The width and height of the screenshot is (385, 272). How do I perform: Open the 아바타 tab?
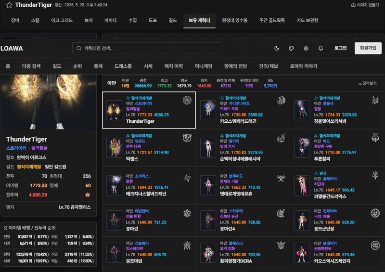(111, 20)
